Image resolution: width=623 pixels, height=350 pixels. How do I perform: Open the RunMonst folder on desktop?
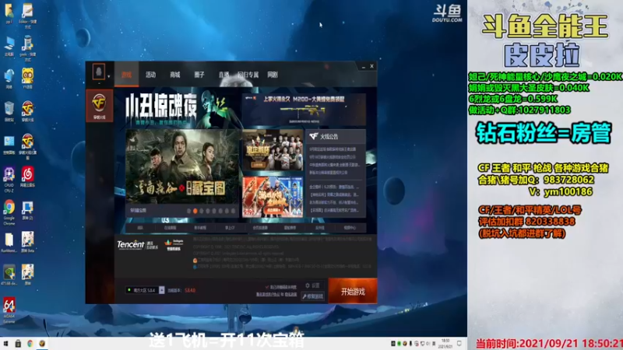(9, 242)
